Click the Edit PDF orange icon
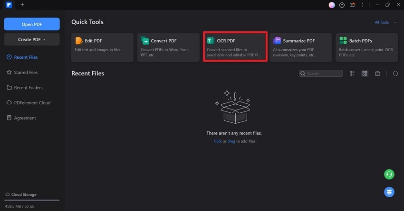Viewport: 404px width, 211px height. pos(78,41)
